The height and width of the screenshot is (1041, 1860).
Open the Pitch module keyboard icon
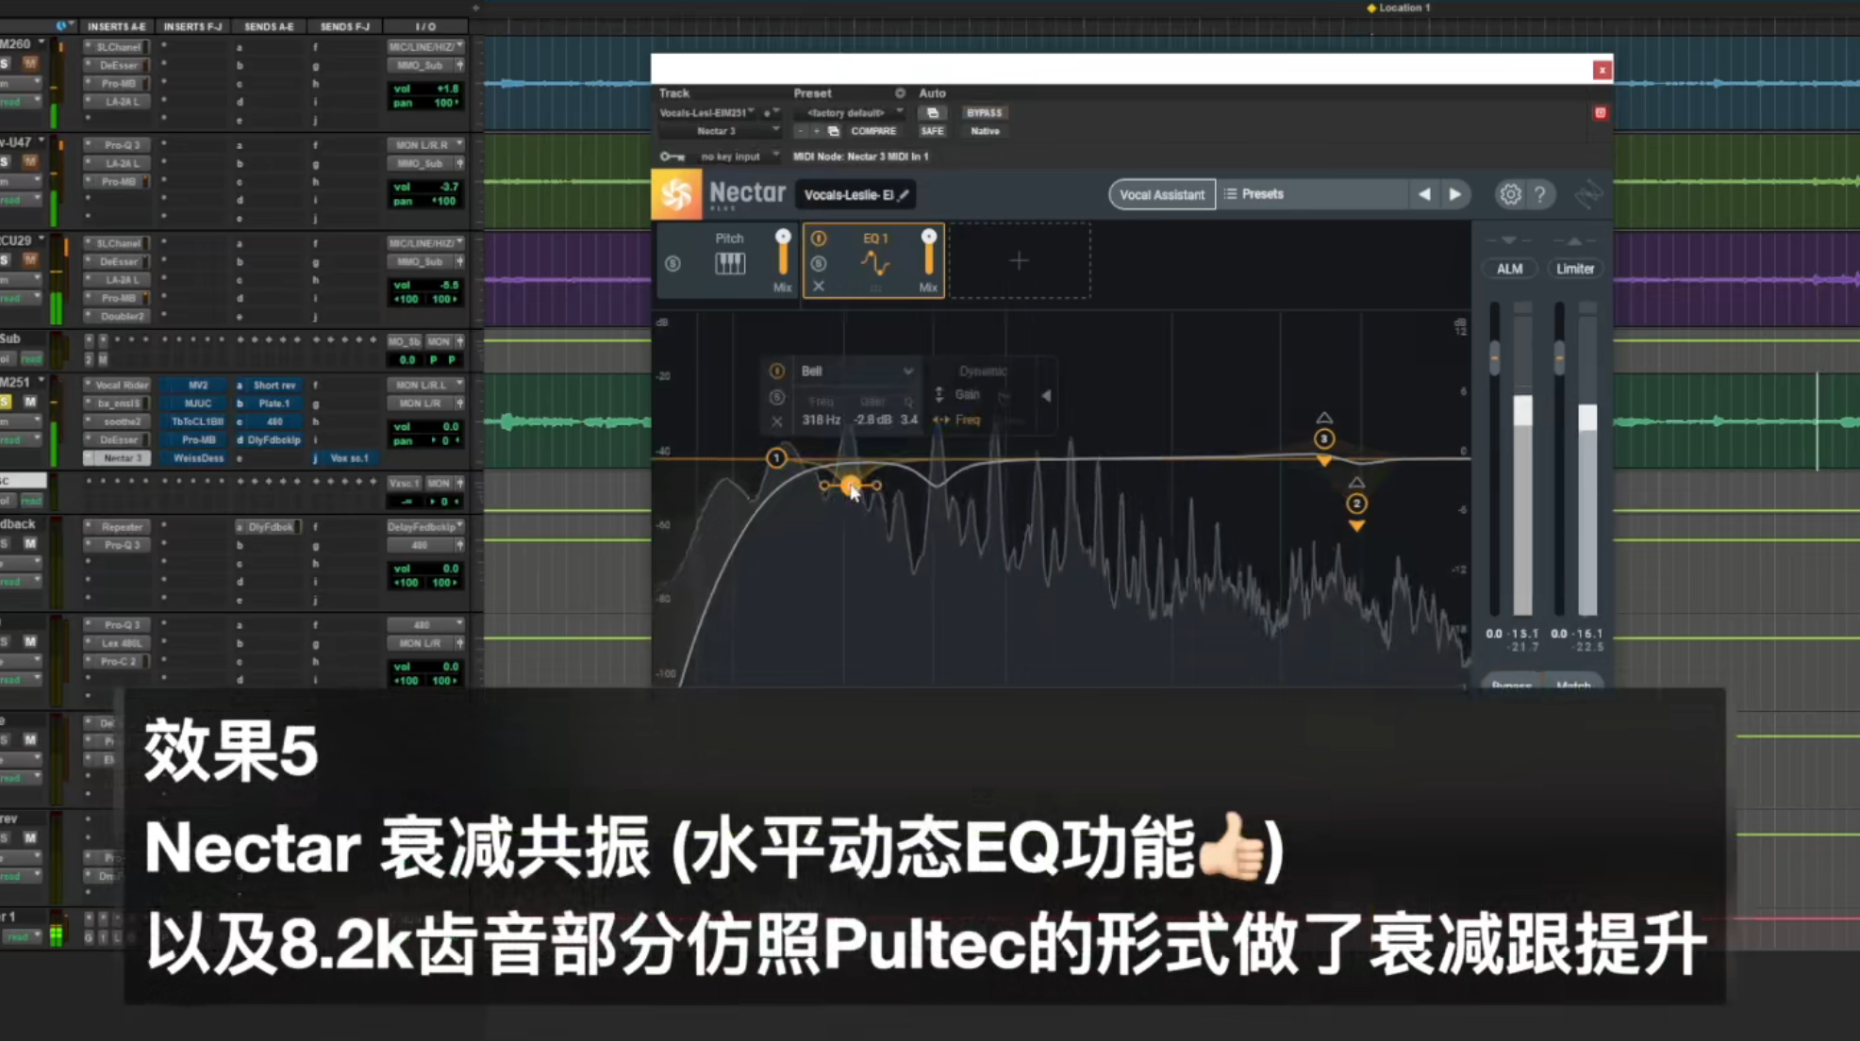pyautogui.click(x=729, y=263)
